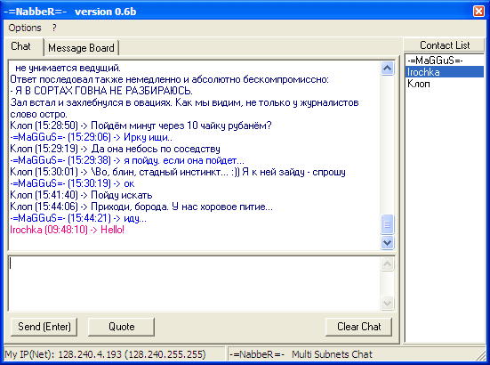Click the message 'идy...' from MaGGuS

(x=78, y=218)
